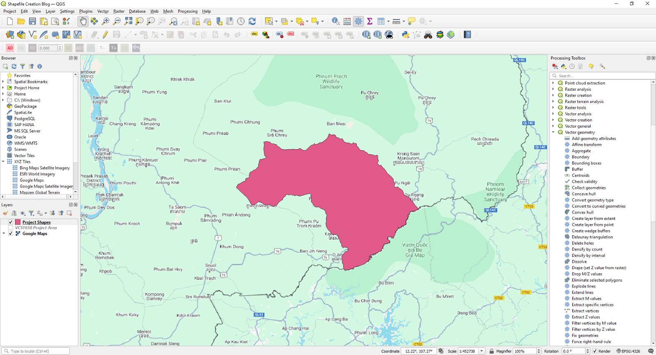
Task: Toggle the scale lock icon
Action: 492,351
